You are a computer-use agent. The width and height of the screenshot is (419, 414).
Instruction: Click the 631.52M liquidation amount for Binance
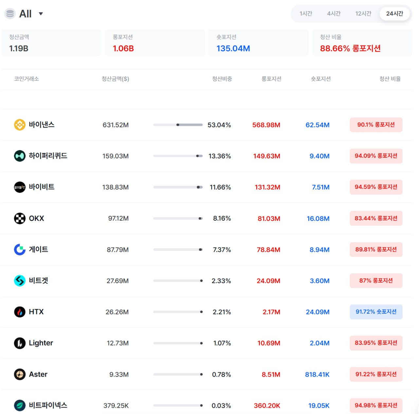tap(116, 125)
